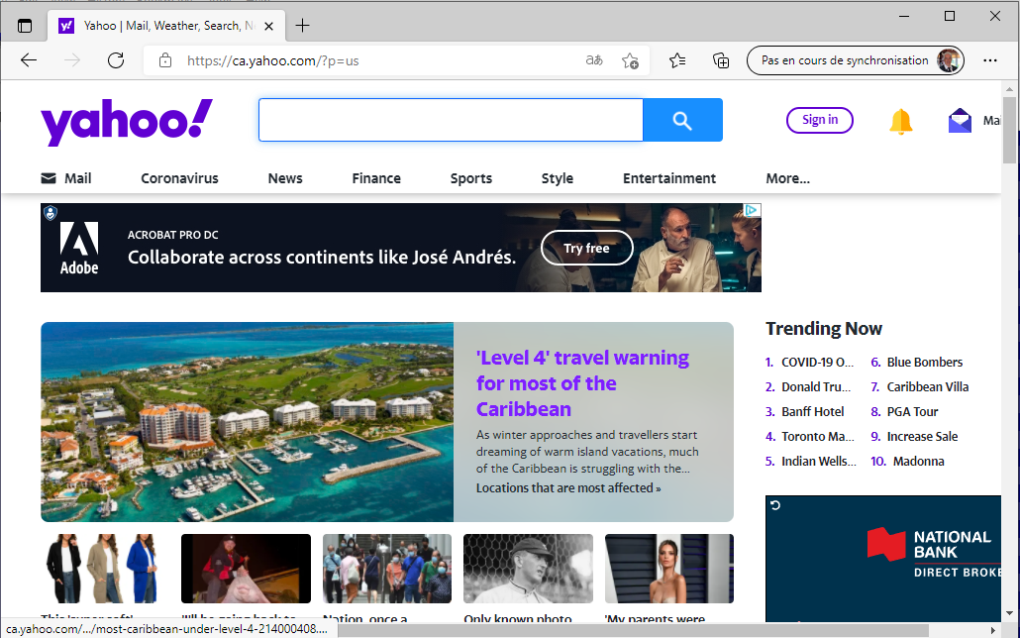Go back using the browser back arrow
Image resolution: width=1020 pixels, height=638 pixels.
point(29,60)
